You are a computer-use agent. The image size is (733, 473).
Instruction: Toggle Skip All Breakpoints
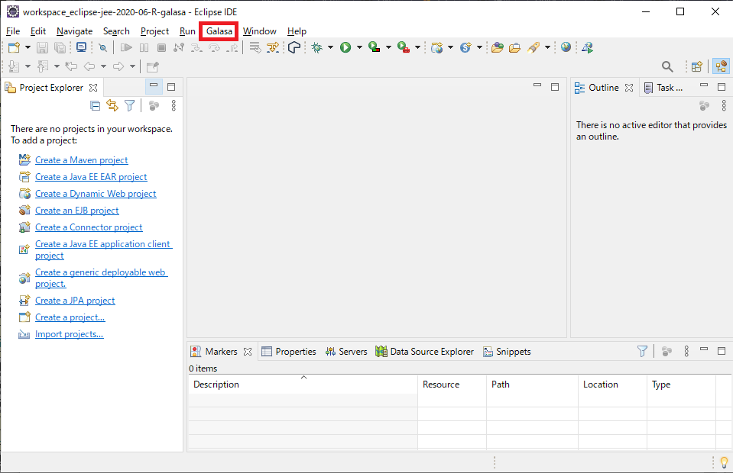(x=103, y=47)
